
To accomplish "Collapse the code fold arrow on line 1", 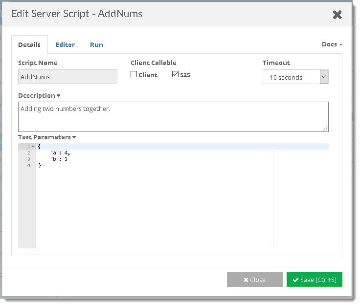I will tap(33, 147).
